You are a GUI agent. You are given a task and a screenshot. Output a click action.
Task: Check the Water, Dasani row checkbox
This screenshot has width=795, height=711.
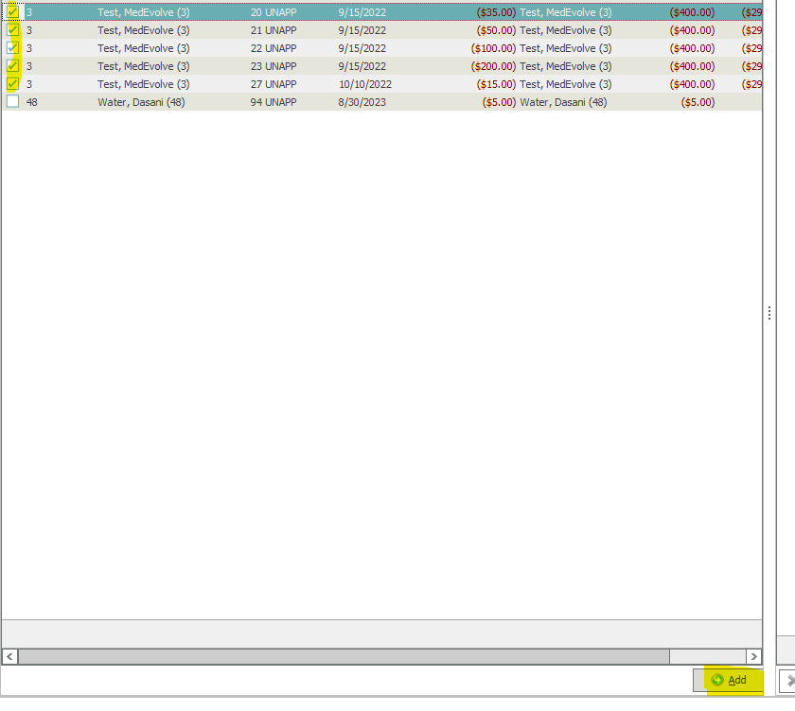coord(13,102)
